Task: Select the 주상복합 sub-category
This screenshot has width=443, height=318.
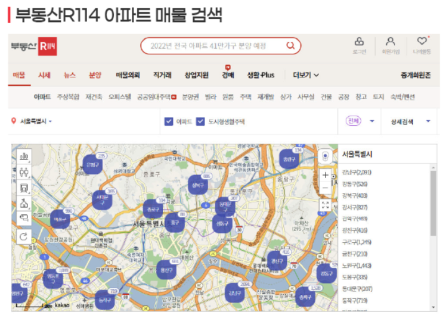Action: click(68, 97)
